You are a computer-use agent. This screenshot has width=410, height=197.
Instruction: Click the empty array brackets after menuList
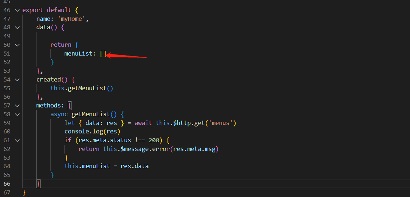pyautogui.click(x=103, y=54)
